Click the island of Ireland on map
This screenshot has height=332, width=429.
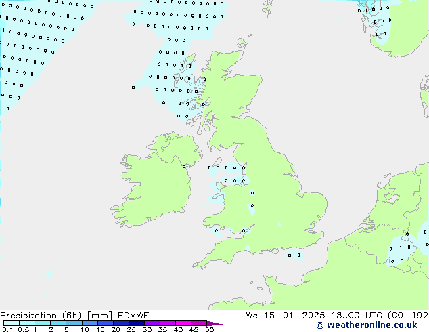pos(157,181)
